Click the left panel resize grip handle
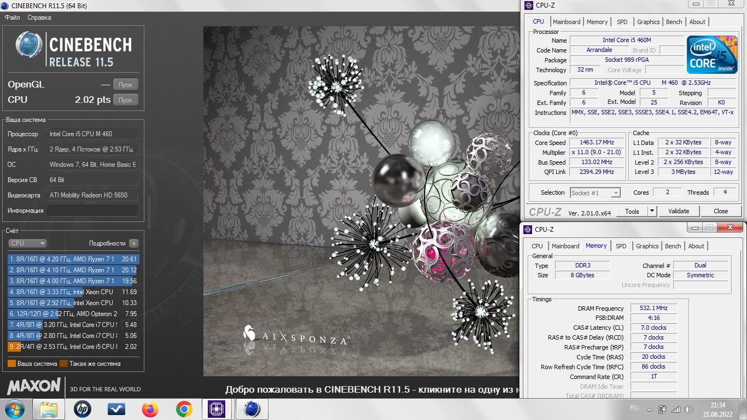747x420 pixels. (148, 213)
